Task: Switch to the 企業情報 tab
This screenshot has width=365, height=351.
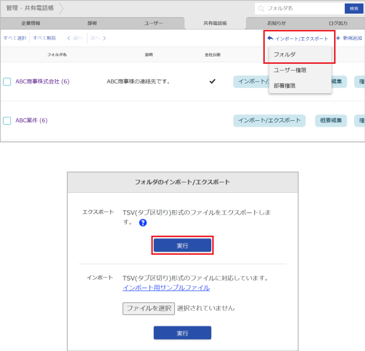Action: (31, 23)
